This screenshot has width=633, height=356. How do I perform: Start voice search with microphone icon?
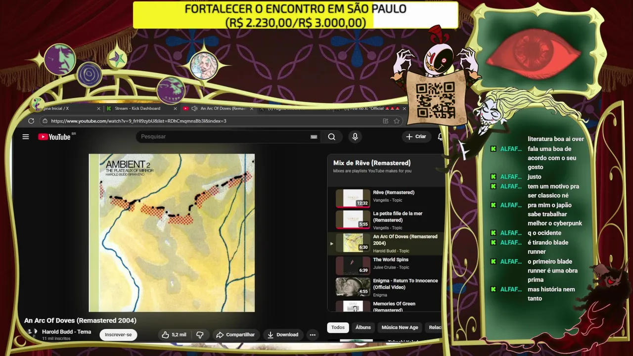[x=355, y=137]
